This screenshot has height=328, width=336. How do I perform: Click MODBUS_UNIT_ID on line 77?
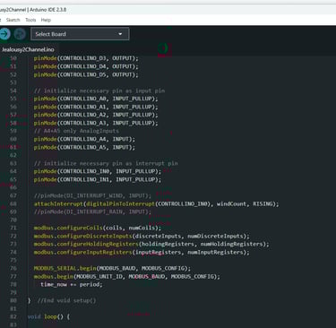pos(99,276)
